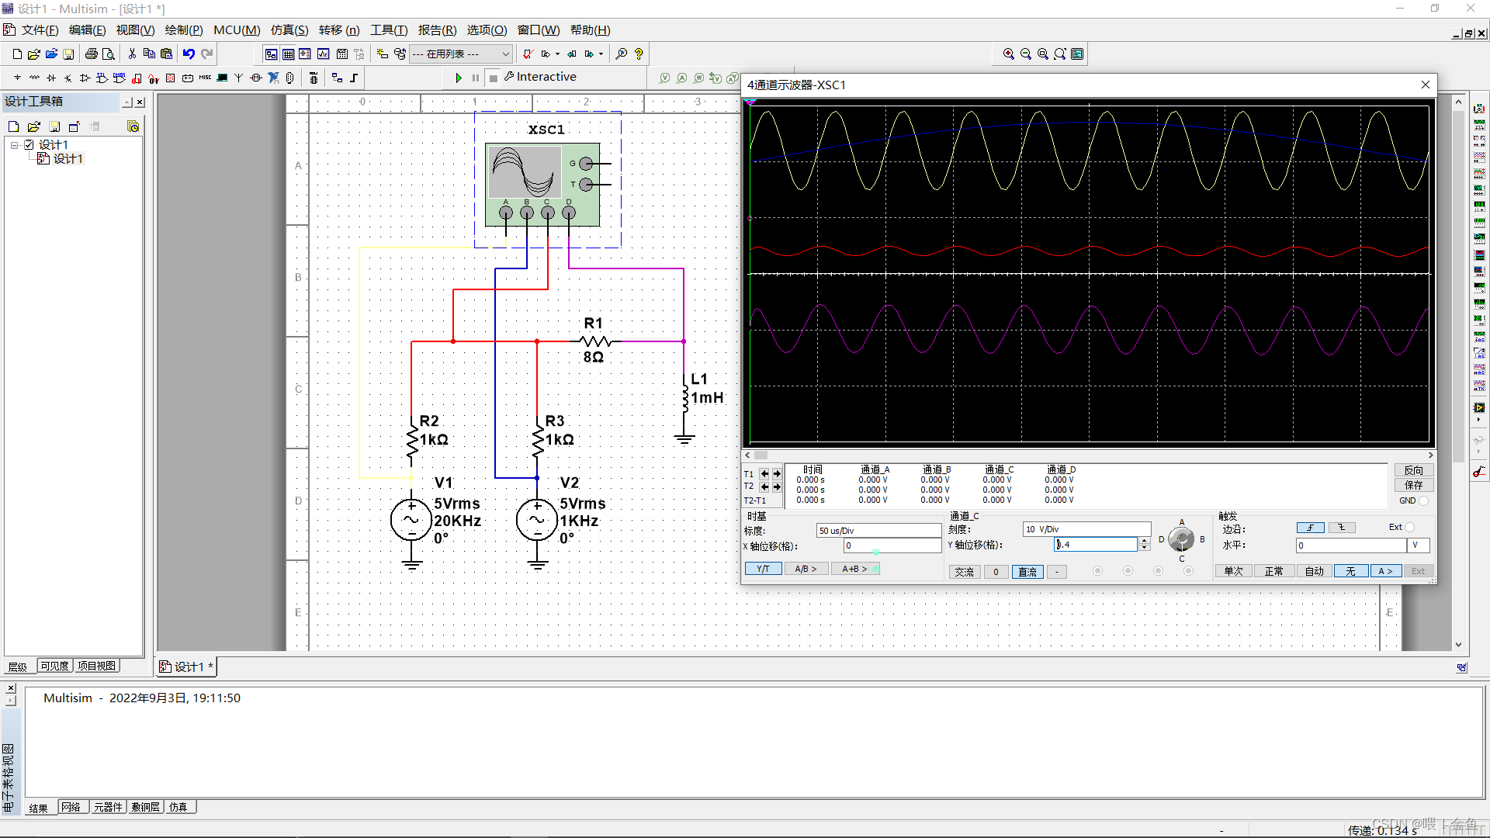Collapse the 设计1 tree root node
The height and width of the screenshot is (838, 1490).
14,145
